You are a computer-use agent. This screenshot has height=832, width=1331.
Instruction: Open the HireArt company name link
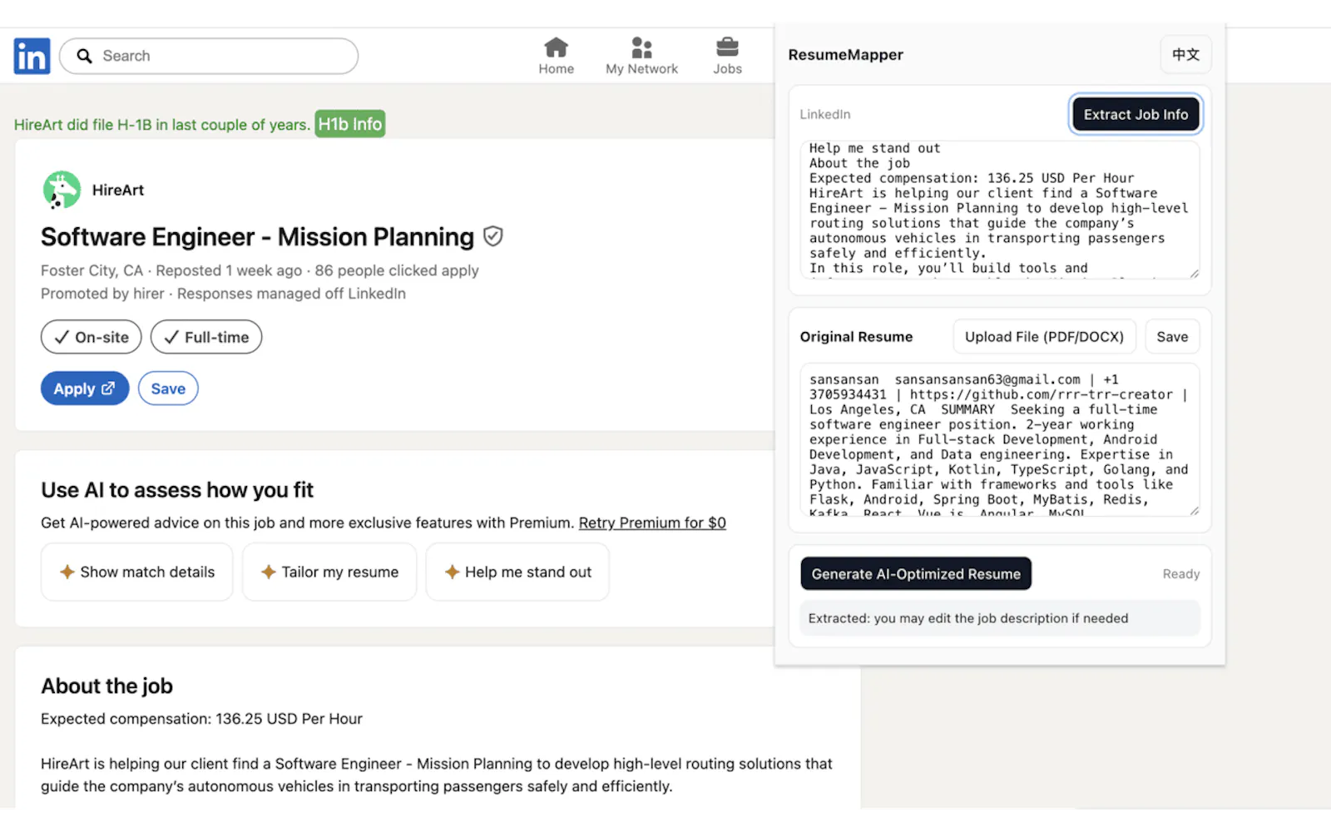point(118,190)
